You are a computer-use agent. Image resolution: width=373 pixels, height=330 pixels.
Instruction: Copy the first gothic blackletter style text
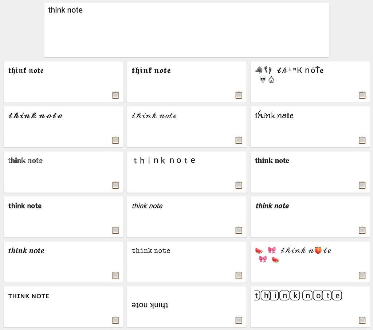(115, 95)
